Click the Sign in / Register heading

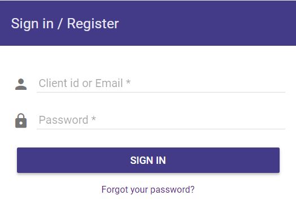point(65,24)
